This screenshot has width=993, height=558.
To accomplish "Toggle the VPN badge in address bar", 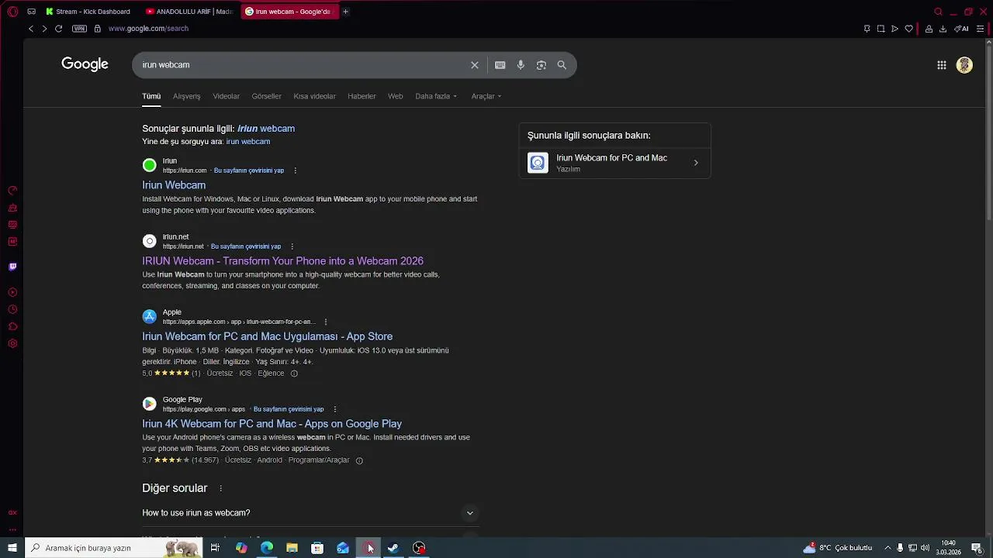I will [79, 29].
